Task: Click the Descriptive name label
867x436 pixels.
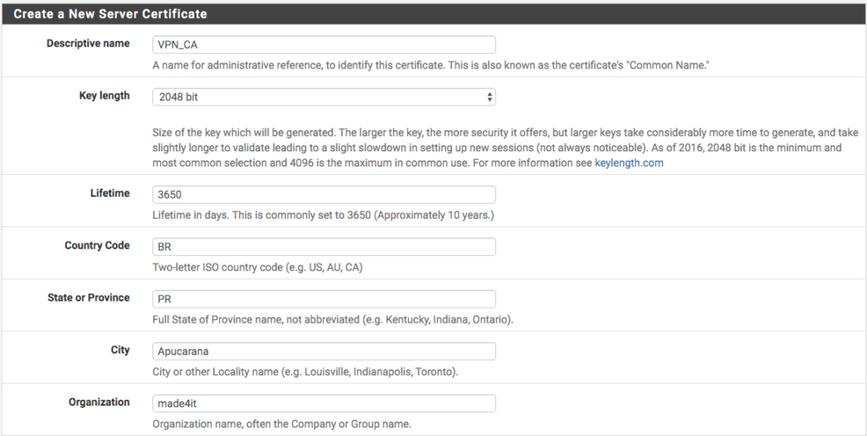Action: tap(88, 44)
